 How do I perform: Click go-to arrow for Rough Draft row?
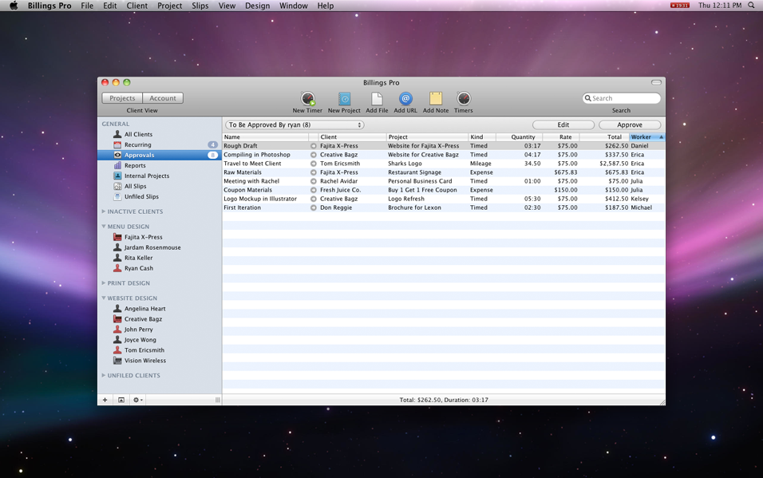[314, 146]
